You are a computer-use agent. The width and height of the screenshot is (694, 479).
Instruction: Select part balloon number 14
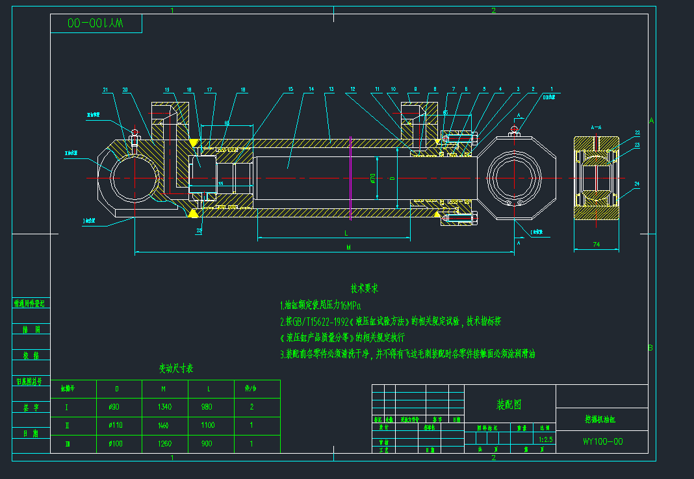tap(311, 89)
